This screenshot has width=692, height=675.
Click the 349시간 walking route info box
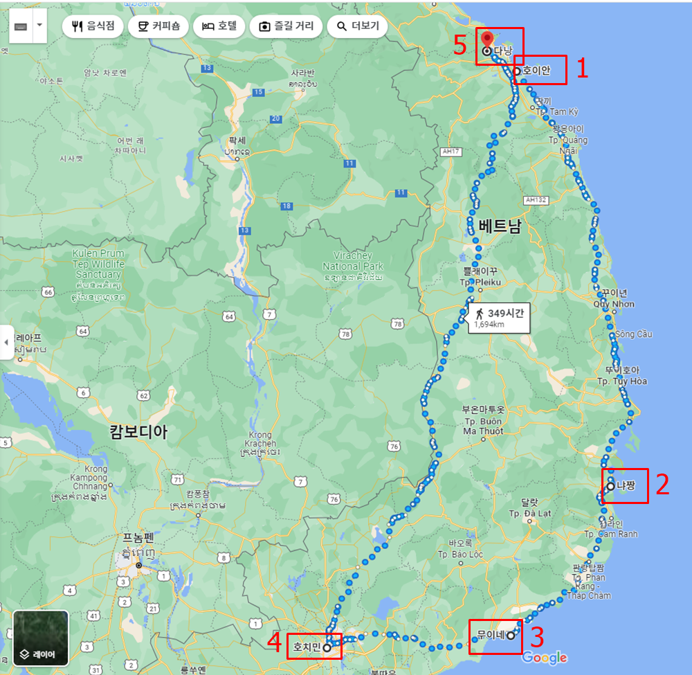[499, 318]
